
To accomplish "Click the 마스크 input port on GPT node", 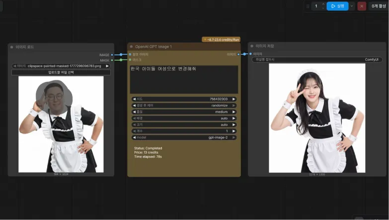I will pos(130,60).
